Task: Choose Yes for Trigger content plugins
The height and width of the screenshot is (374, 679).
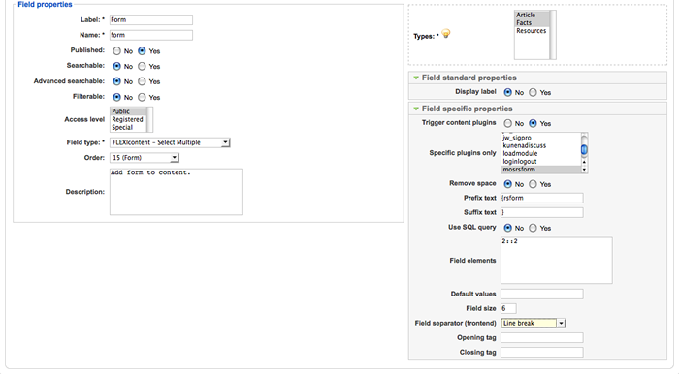Action: pos(533,123)
